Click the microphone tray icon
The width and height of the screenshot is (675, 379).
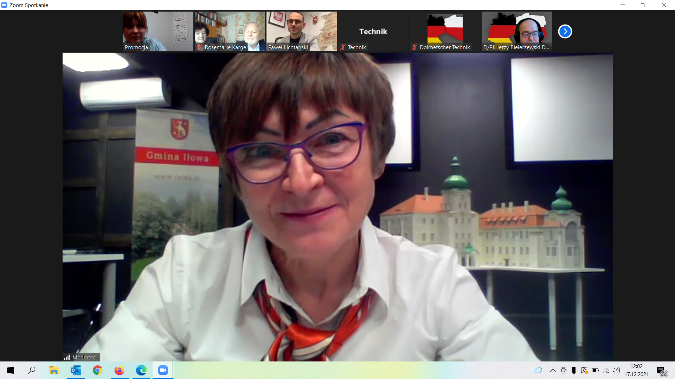(574, 370)
